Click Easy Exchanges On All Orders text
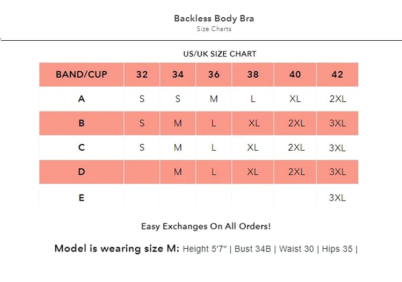 click(206, 226)
